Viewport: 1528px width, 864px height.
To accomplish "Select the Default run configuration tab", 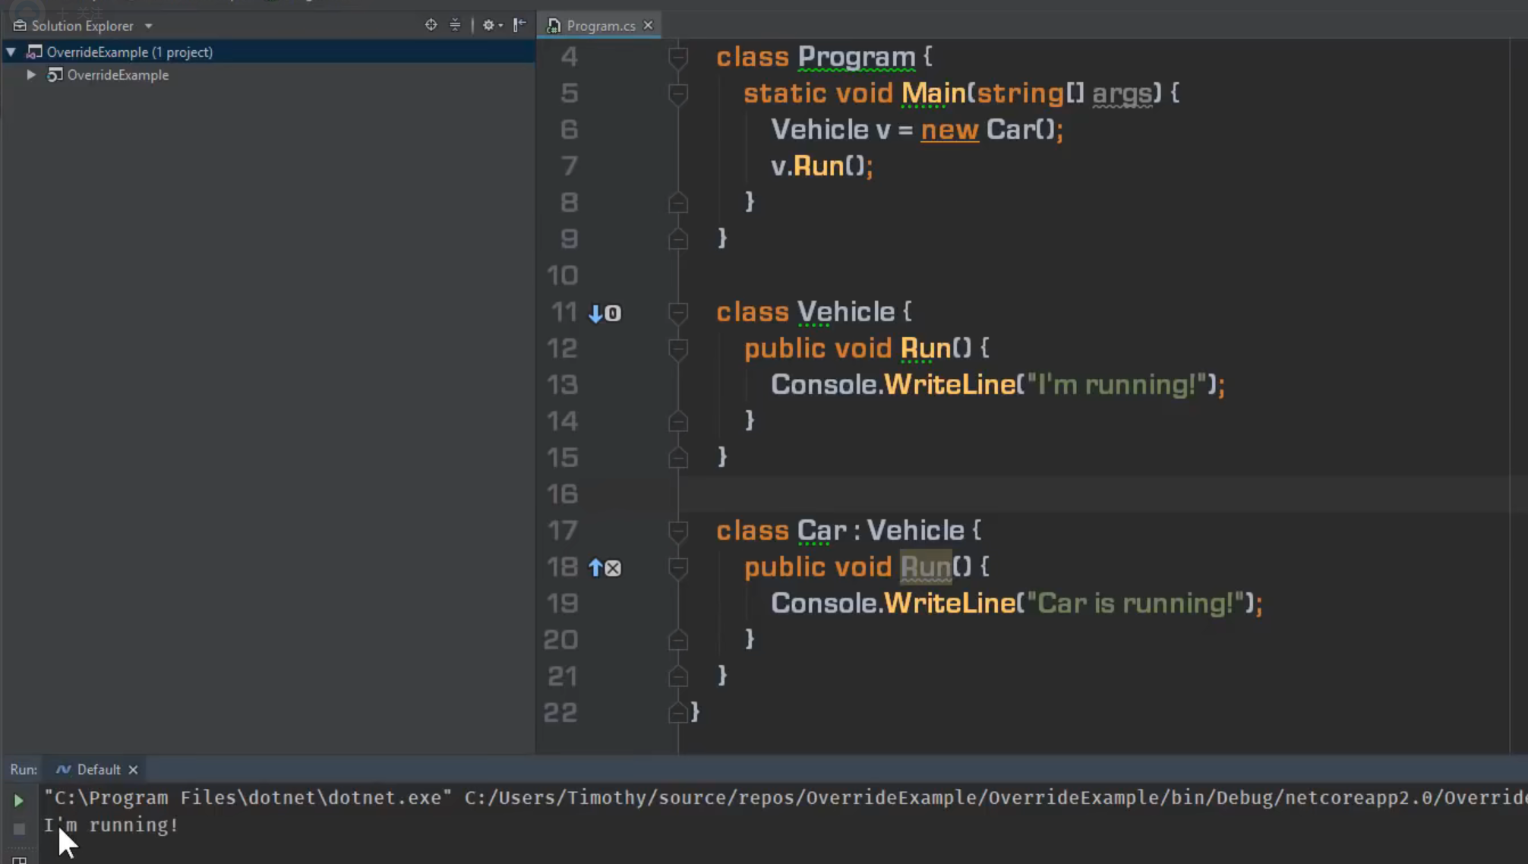I will click(98, 769).
